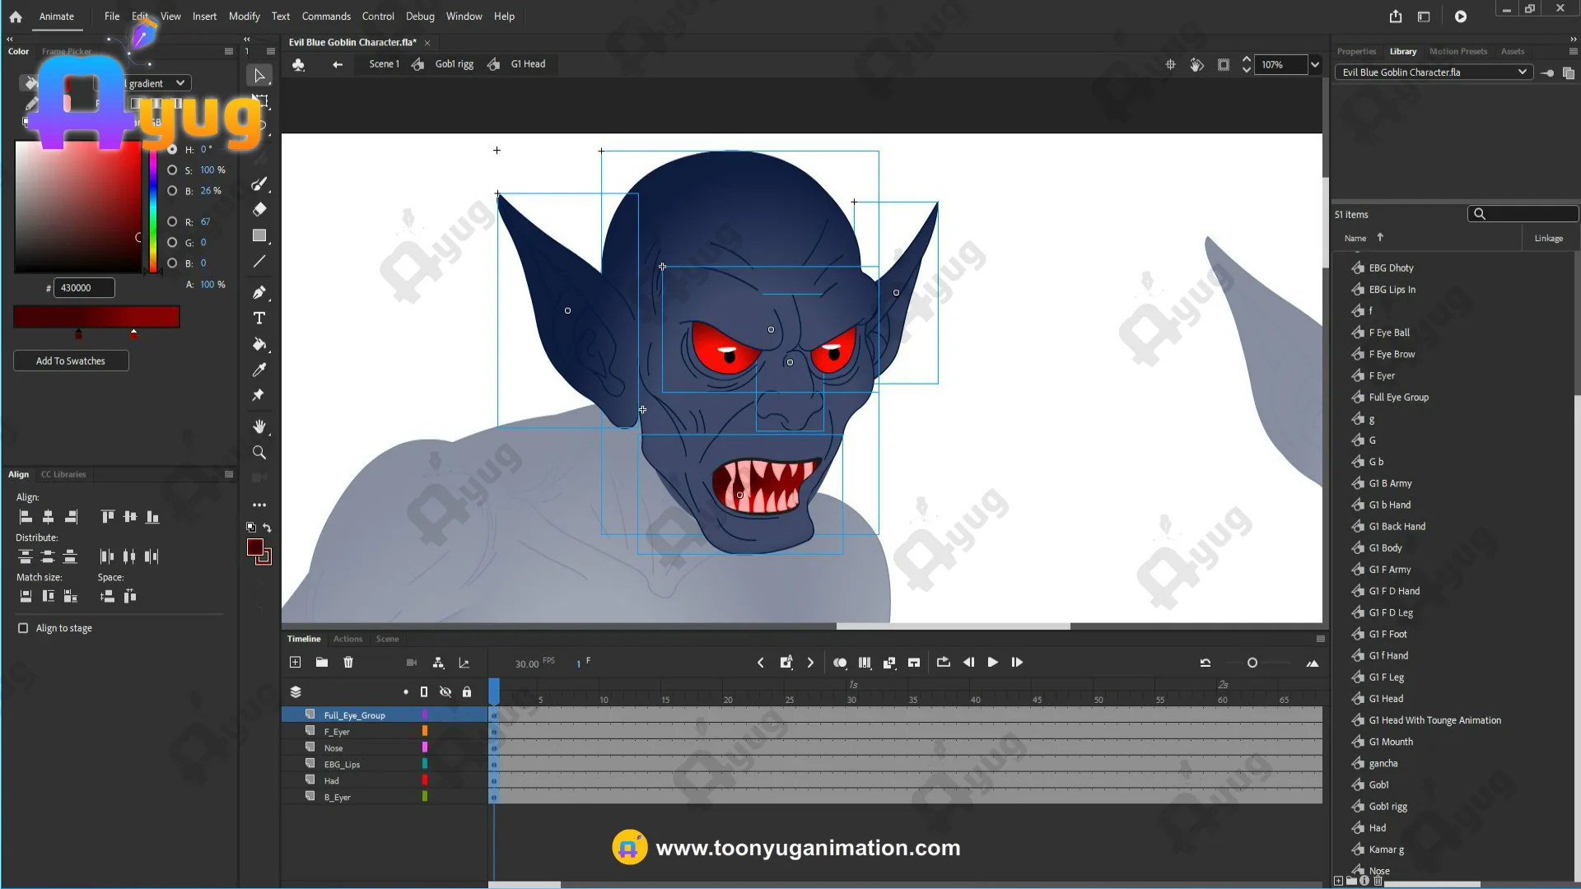The height and width of the screenshot is (889, 1581).
Task: Enable Align to stage checkbox
Action: [x=23, y=628]
